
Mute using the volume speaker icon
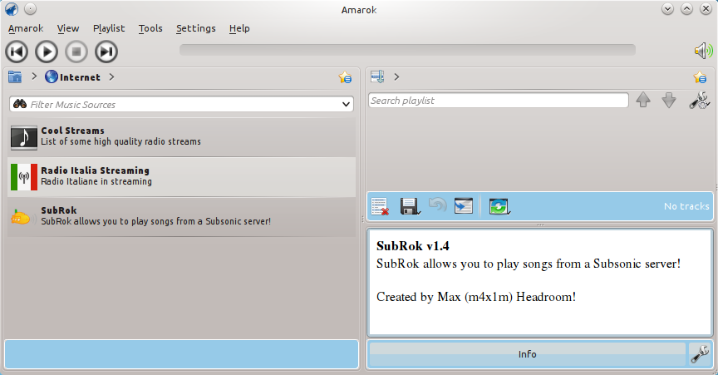click(x=703, y=51)
